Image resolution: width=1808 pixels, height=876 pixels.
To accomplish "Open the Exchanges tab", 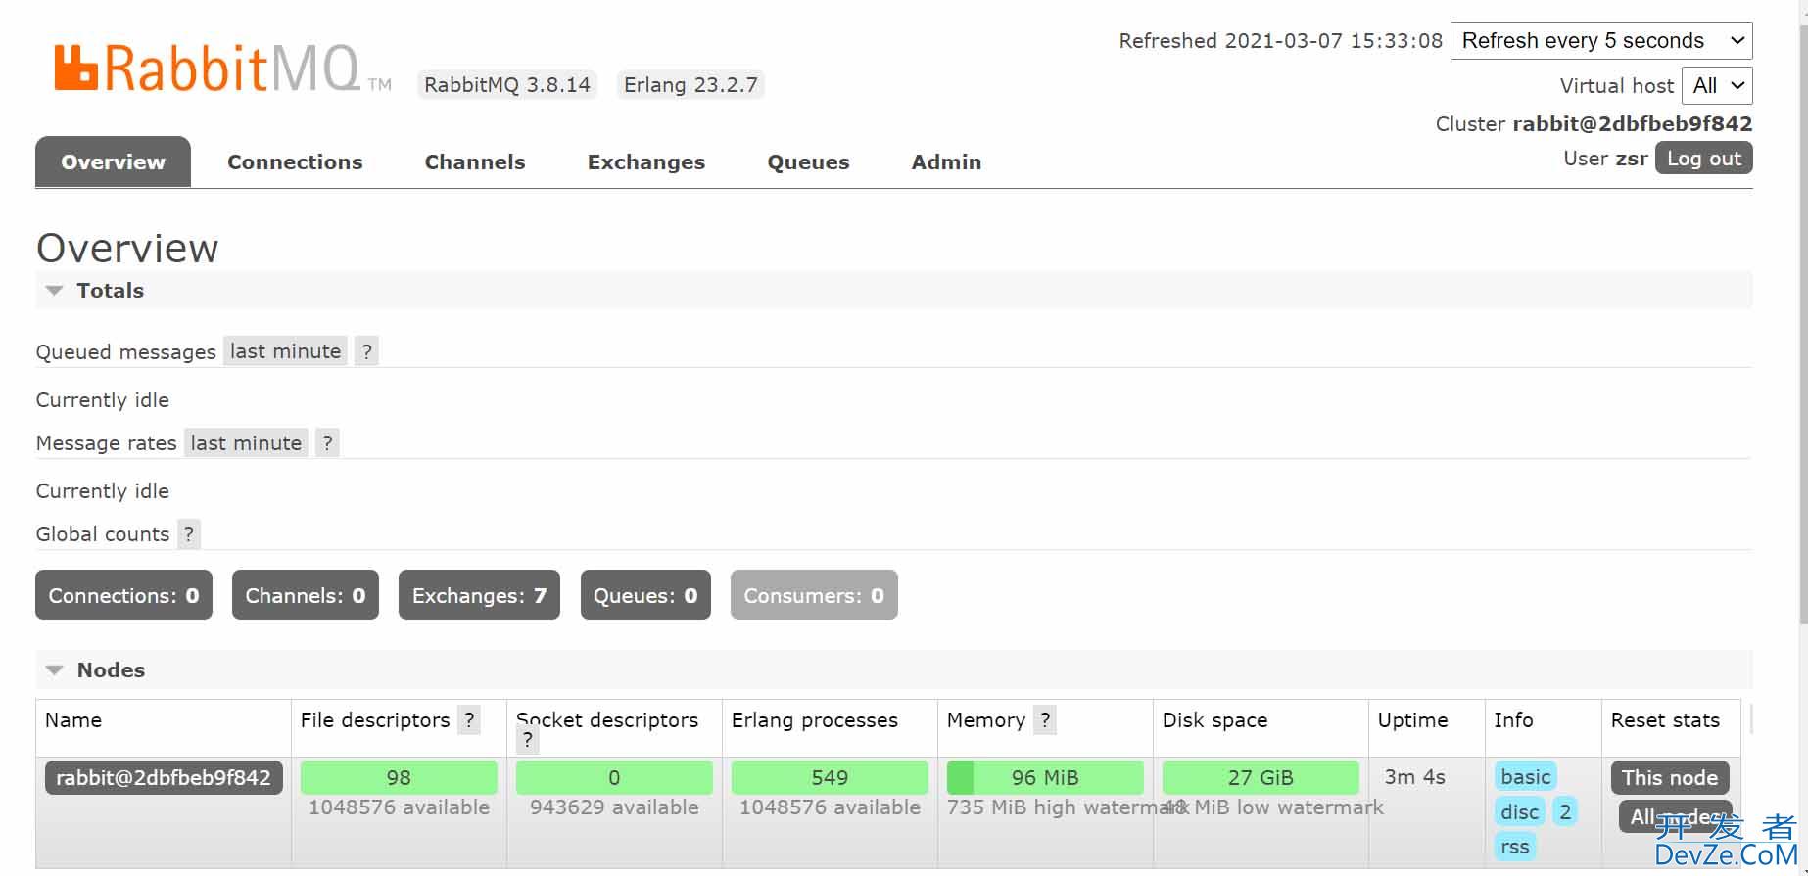I will [x=646, y=162].
